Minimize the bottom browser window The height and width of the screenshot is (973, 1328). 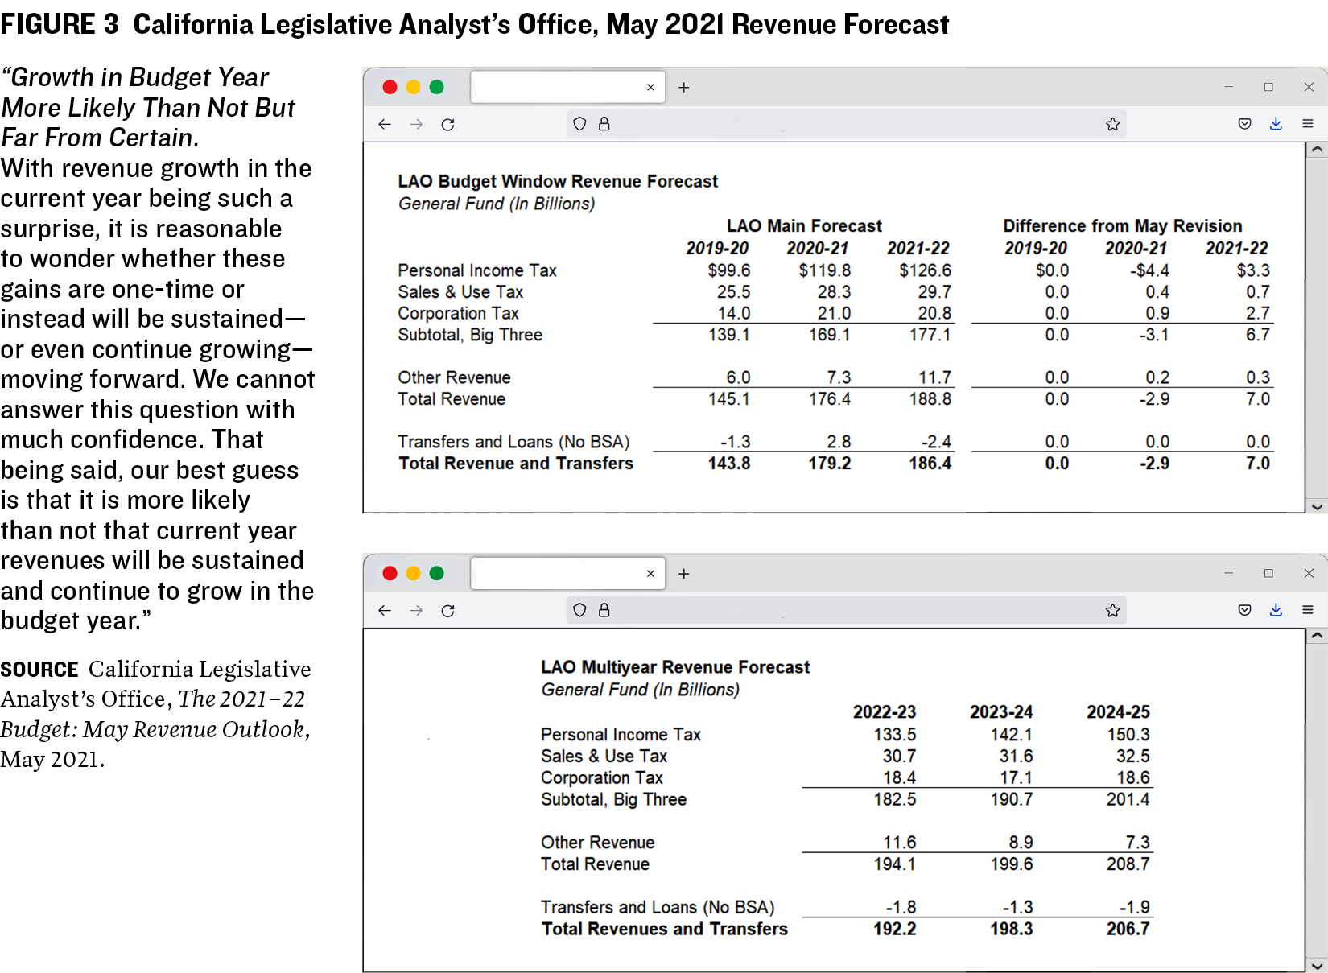1228,573
